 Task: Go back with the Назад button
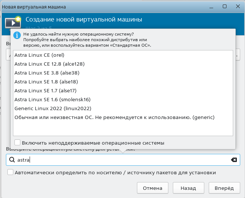[x=188, y=188]
